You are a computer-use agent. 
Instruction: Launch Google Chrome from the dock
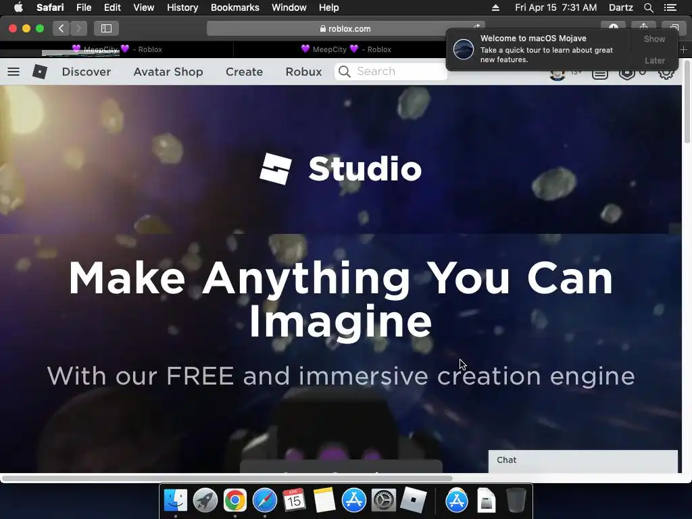pyautogui.click(x=234, y=501)
